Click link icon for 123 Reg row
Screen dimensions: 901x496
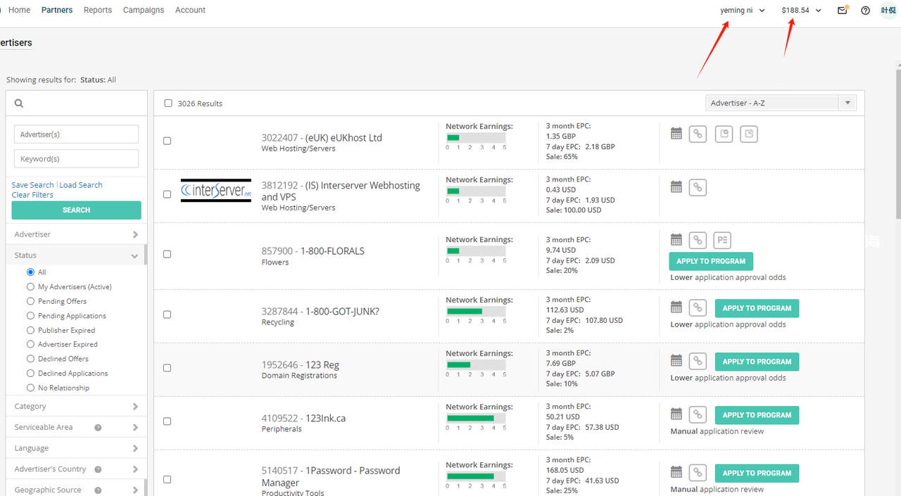(698, 361)
